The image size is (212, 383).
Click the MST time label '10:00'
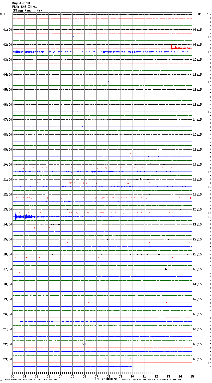click(x=8, y=165)
